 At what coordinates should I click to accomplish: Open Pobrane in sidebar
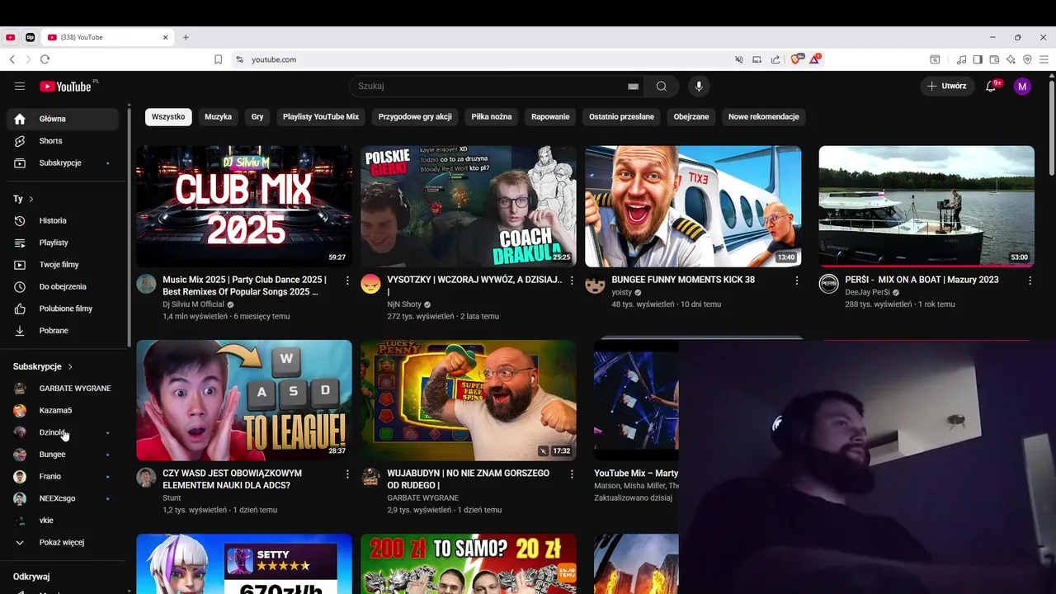pyautogui.click(x=63, y=331)
